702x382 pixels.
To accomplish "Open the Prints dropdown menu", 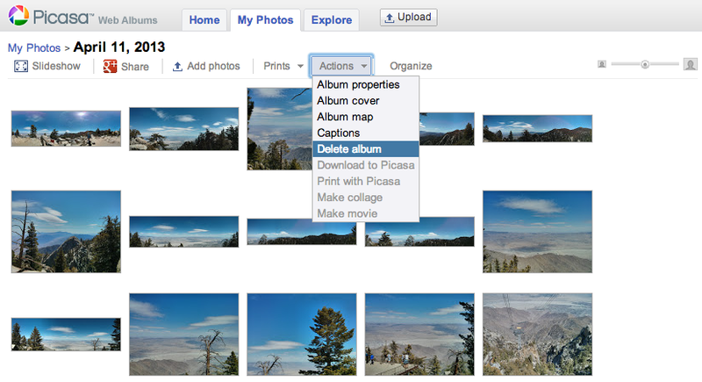I will pyautogui.click(x=283, y=66).
